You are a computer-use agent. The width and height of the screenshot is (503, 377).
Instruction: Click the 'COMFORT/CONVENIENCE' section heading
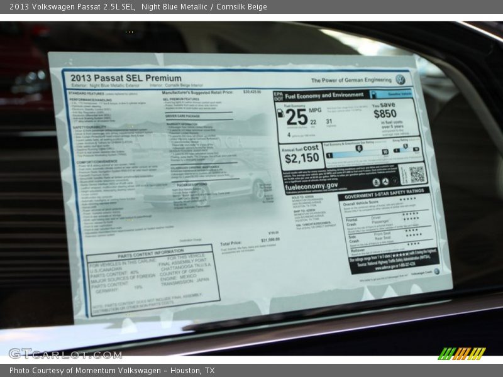point(97,161)
